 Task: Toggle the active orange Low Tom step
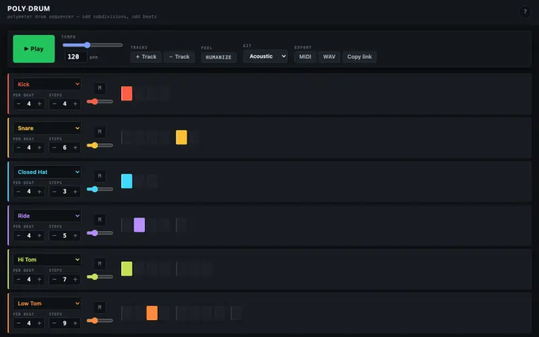pos(152,313)
